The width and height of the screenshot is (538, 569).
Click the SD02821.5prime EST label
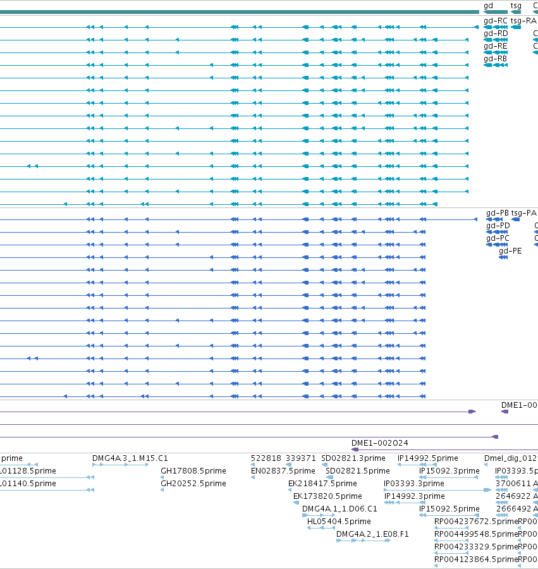(x=358, y=471)
